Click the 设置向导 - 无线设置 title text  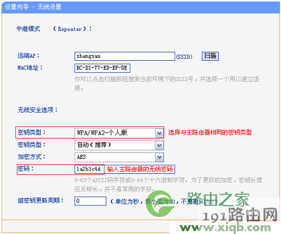point(33,7)
